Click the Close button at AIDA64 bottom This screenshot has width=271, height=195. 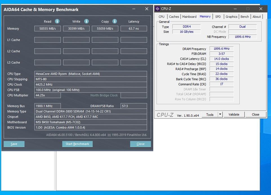coord(140,144)
